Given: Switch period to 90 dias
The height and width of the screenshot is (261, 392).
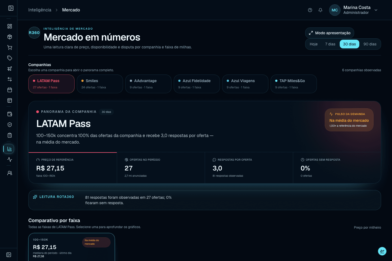Looking at the screenshot, I should coord(370,44).
